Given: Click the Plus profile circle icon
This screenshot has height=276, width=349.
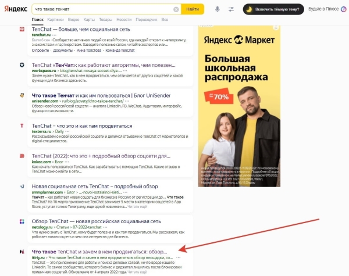Looking at the screenshot, I should tap(344, 9).
